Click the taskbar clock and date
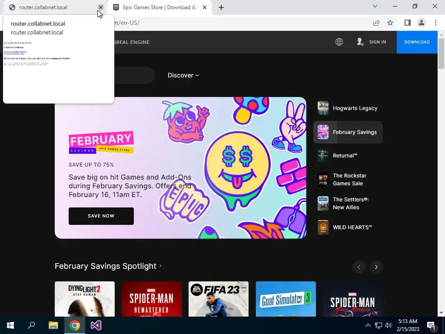The width and height of the screenshot is (445, 334). pyautogui.click(x=408, y=325)
